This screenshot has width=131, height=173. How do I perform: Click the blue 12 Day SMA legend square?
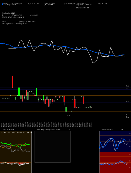pyautogui.click(x=3, y=4)
